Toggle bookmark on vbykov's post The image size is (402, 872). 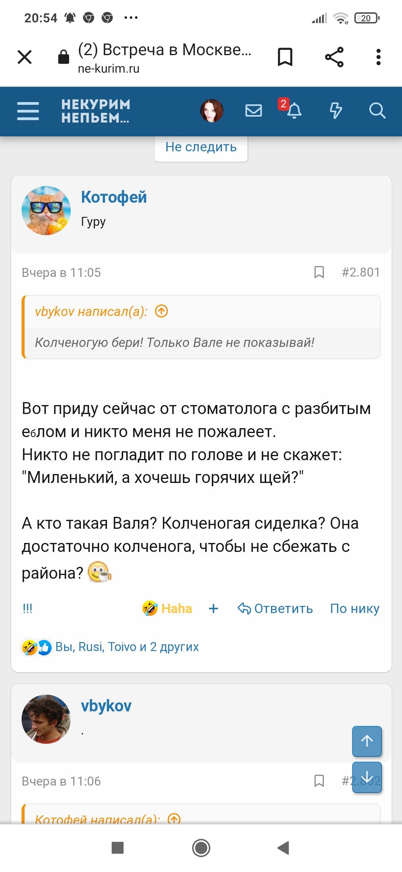coord(319,781)
